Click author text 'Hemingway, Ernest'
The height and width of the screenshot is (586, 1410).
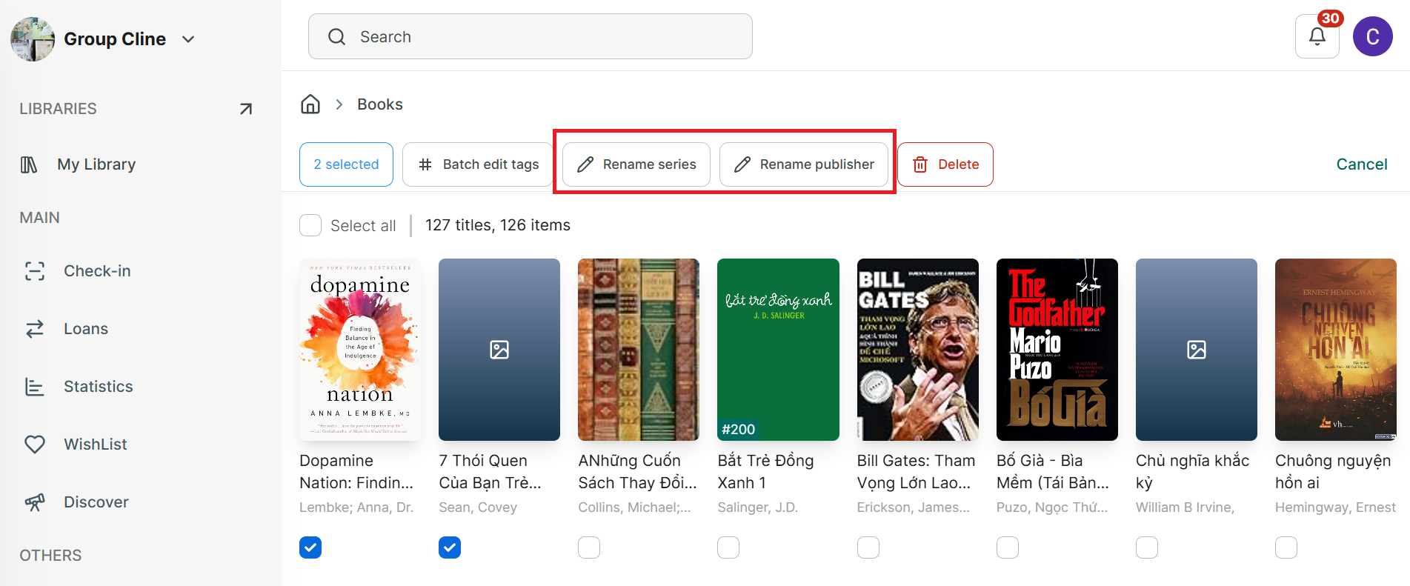(1335, 507)
